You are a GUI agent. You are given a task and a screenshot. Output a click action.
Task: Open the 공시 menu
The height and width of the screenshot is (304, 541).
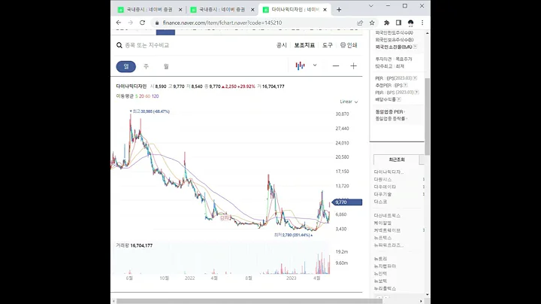(x=282, y=45)
